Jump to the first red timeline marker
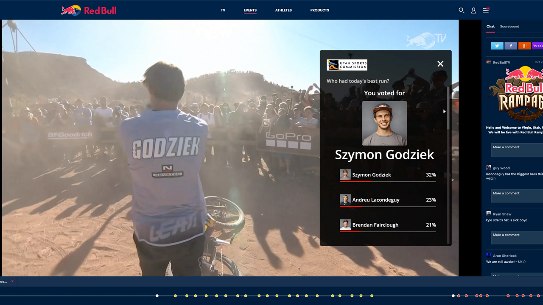The height and width of the screenshot is (305, 543). [459, 296]
